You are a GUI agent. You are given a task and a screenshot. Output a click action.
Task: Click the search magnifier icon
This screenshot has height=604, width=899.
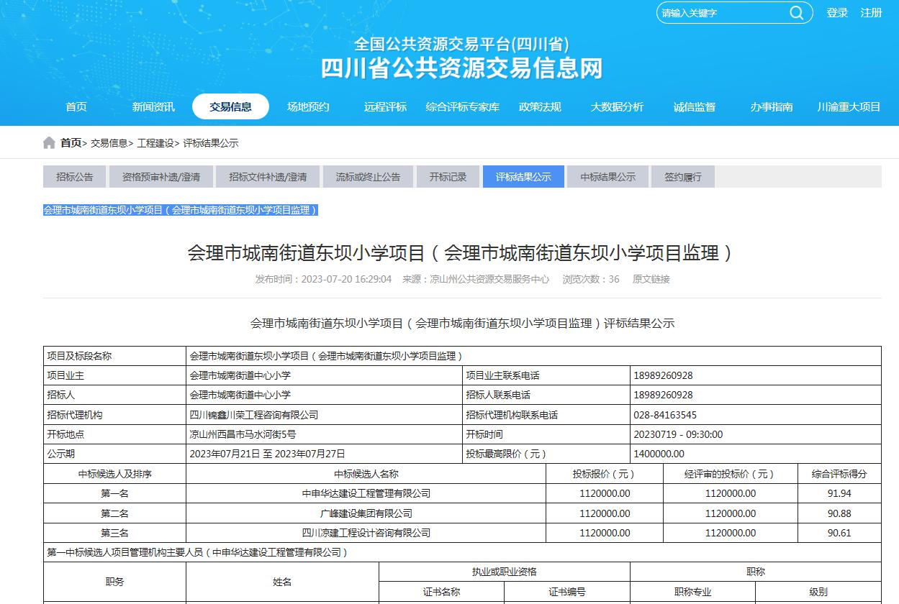click(796, 13)
